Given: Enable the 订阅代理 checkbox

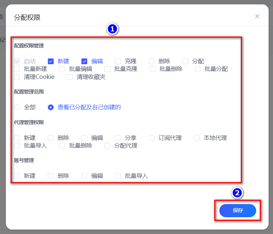Looking at the screenshot, I should click(x=151, y=138).
